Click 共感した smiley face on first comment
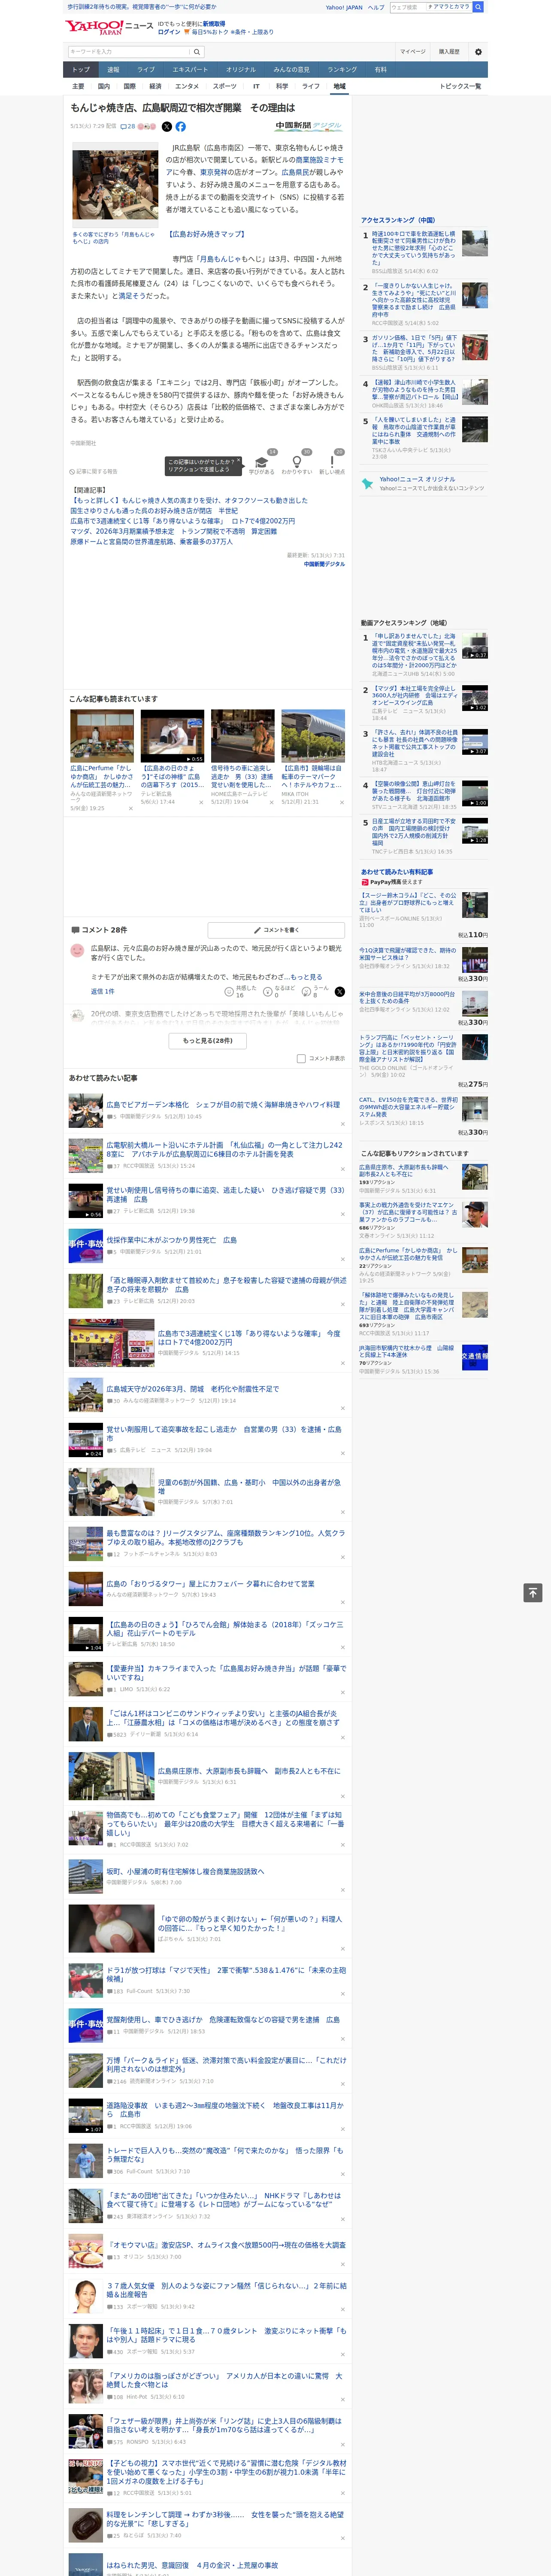Image resolution: width=551 pixels, height=2576 pixels. pyautogui.click(x=229, y=992)
